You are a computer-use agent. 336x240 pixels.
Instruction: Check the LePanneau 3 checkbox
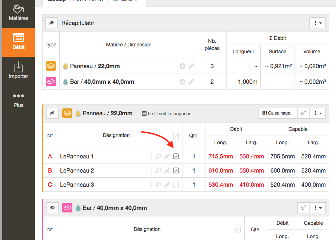(x=176, y=185)
